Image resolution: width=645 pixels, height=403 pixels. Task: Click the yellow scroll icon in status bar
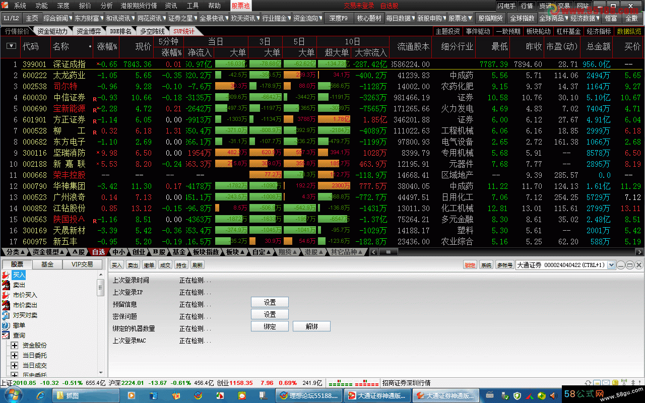coord(615,383)
